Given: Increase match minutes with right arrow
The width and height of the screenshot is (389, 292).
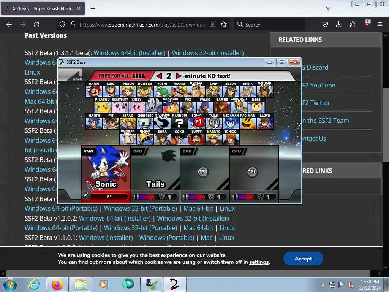Looking at the screenshot, I should click(x=178, y=76).
